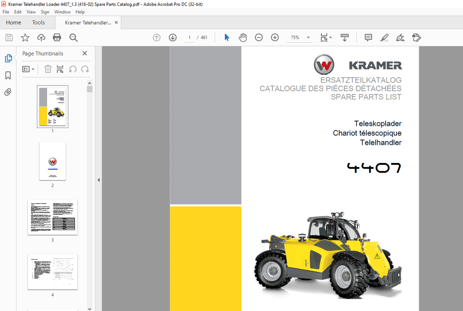Click the Print document icon

point(57,37)
